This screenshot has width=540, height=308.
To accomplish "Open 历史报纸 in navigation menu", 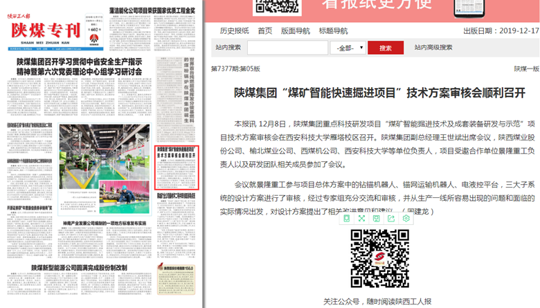I will click(234, 31).
